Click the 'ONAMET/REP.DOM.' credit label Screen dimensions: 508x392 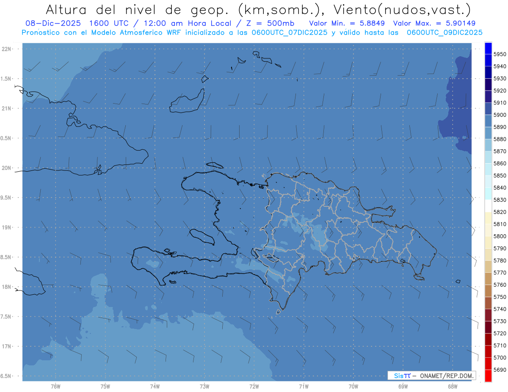click(x=447, y=376)
